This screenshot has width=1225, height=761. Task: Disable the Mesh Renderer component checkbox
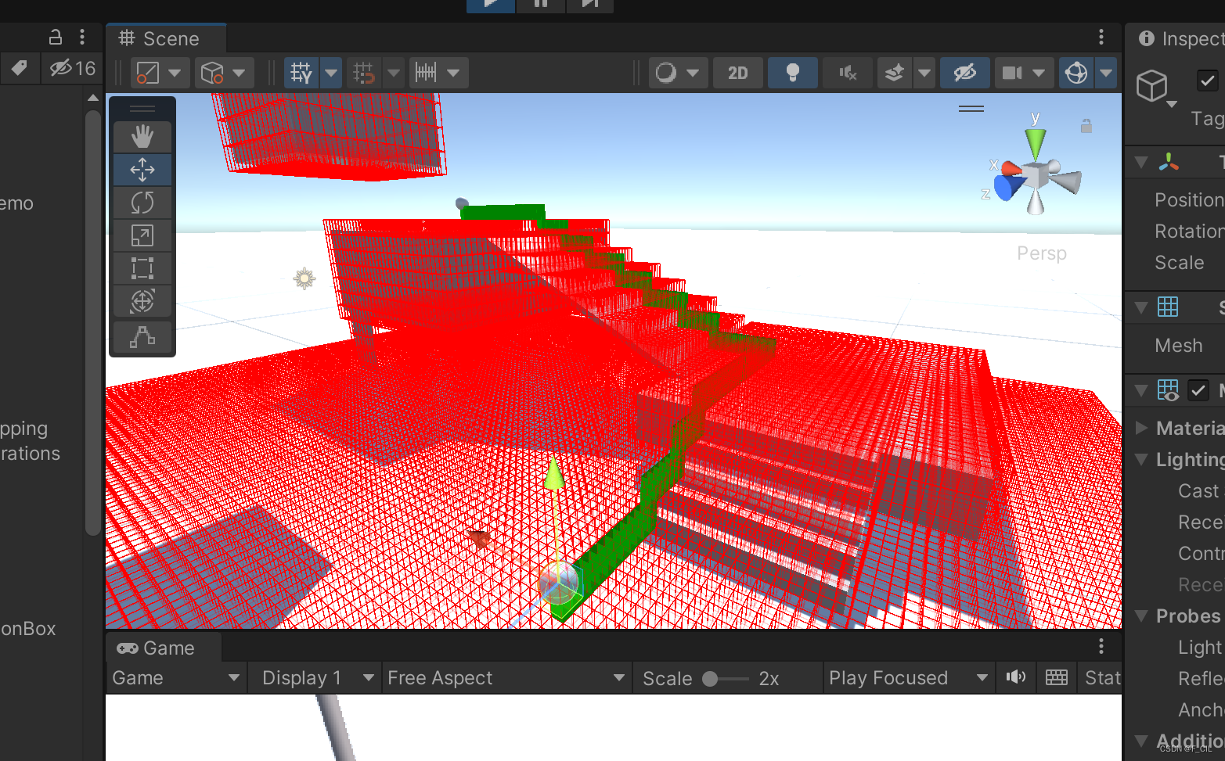[x=1198, y=390]
